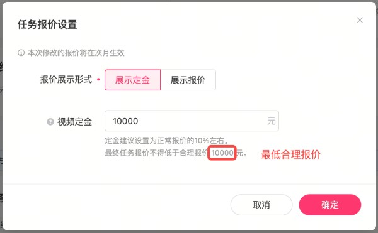Click the info icon before 本次修改的报价
This screenshot has width=378, height=233.
(x=21, y=53)
